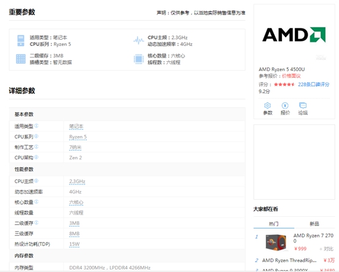Click the info icon beside 适用类型
The height and width of the screenshot is (272, 339).
point(36,126)
